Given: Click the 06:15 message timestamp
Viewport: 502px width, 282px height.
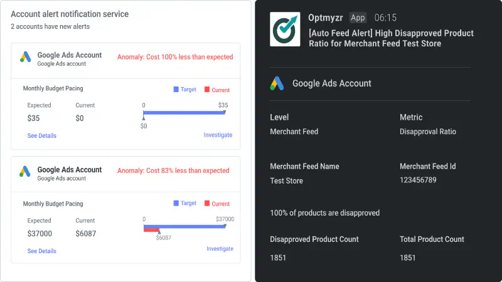Looking at the screenshot, I should [385, 18].
